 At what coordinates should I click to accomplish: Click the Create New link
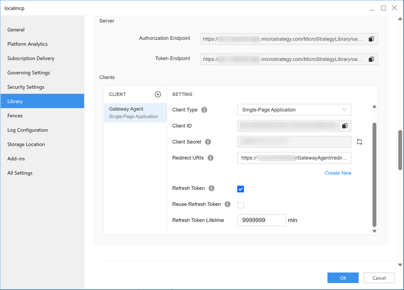(x=338, y=173)
